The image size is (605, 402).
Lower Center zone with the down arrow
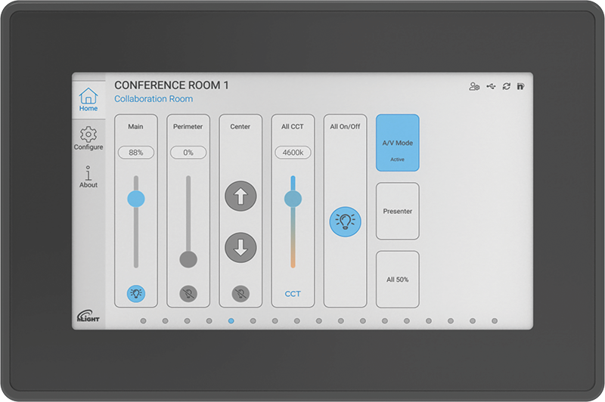[x=240, y=248]
